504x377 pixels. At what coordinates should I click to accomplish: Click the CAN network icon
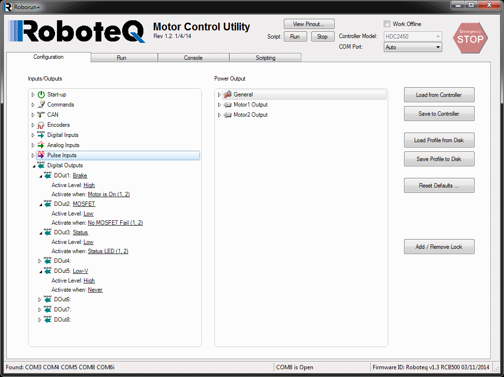(x=41, y=115)
